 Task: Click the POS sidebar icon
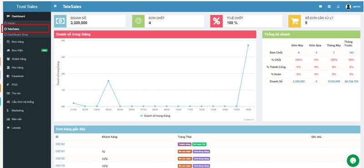click(x=8, y=85)
